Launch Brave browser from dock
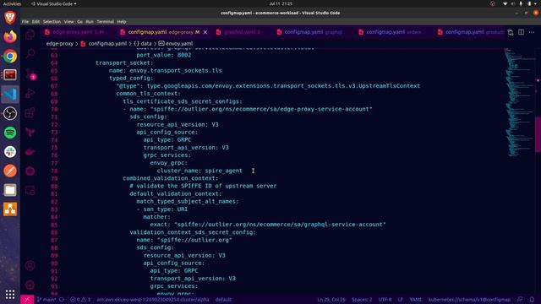 pyautogui.click(x=10, y=17)
